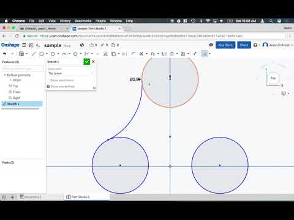294x220 pixels.
Task: Select the Sketch fillet tool
Action: click(x=134, y=54)
